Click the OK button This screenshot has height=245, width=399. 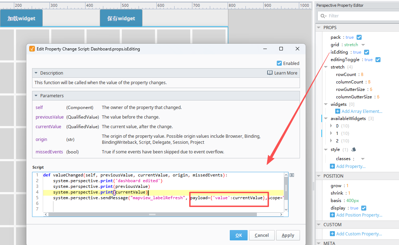pyautogui.click(x=239, y=235)
